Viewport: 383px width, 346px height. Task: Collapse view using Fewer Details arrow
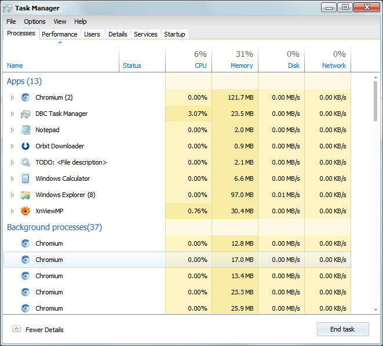[x=16, y=329]
